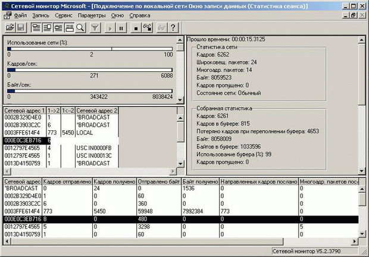
Task: Select station row 0003FFE614F4 in bottom table
Action: click(23, 211)
